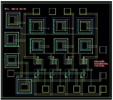Image resolution: width=113 pixels, height=100 pixels.
Task: Select the white pad feeding the long horizontal bus
Action: (x=11, y=73)
